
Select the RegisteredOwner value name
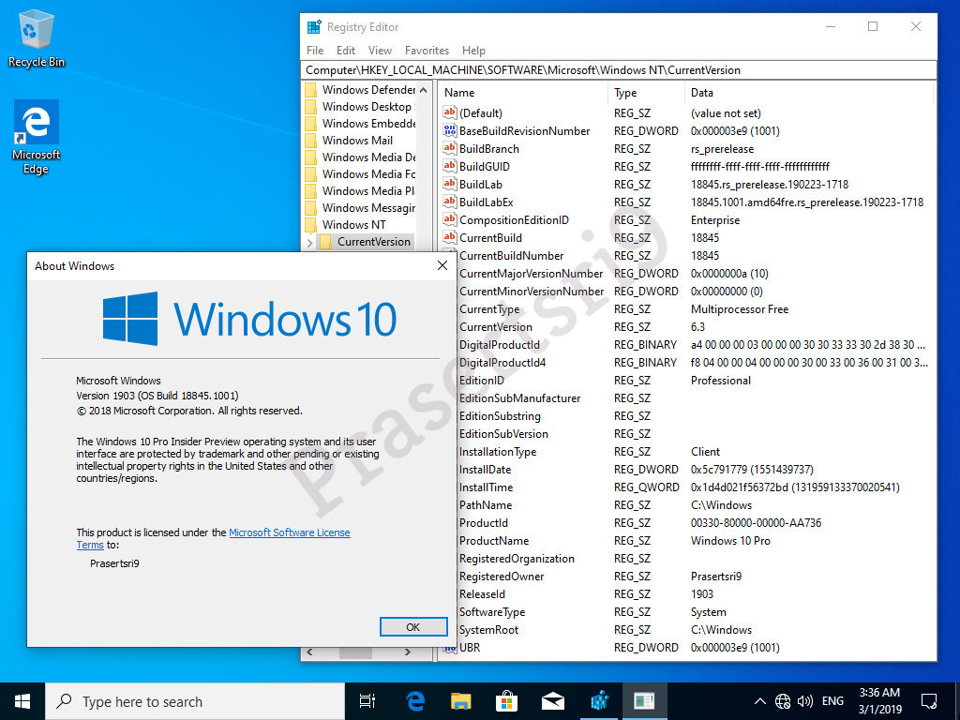(x=502, y=577)
